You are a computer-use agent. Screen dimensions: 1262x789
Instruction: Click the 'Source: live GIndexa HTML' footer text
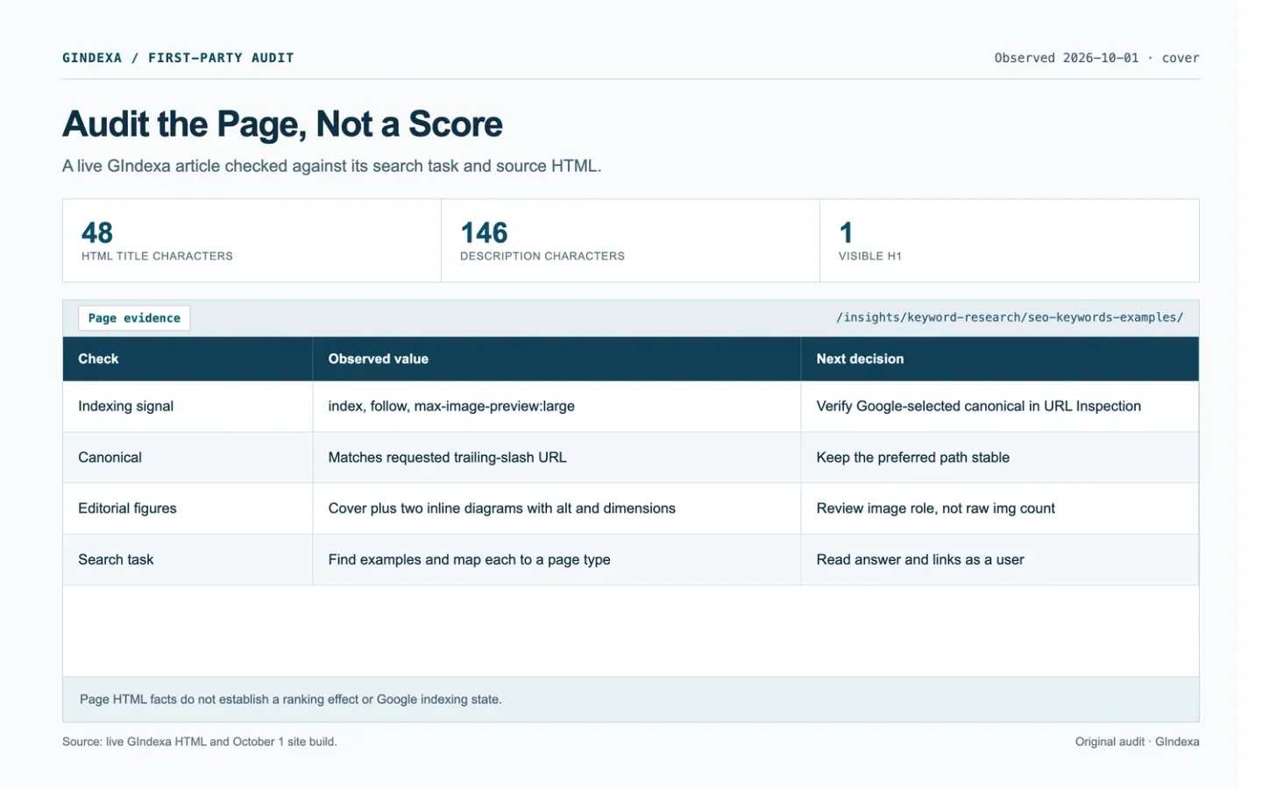[x=200, y=742]
